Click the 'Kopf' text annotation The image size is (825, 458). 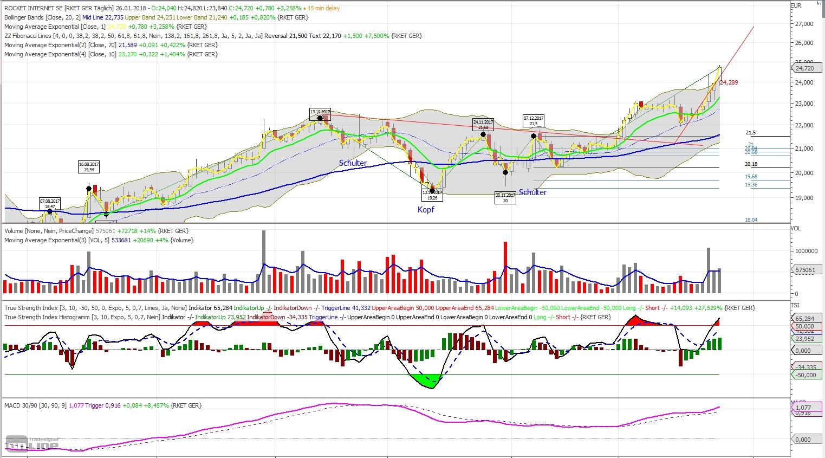coord(426,209)
